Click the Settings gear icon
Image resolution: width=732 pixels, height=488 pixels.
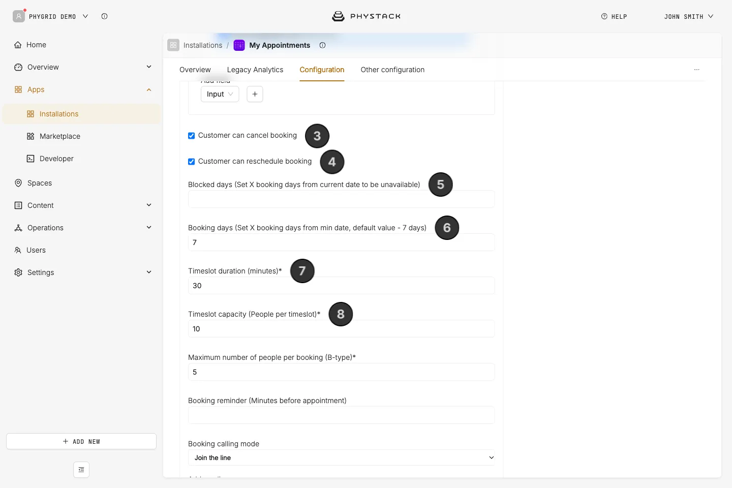click(18, 272)
